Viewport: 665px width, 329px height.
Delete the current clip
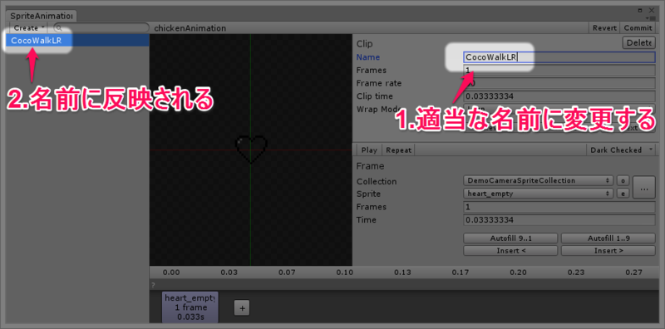[x=638, y=43]
